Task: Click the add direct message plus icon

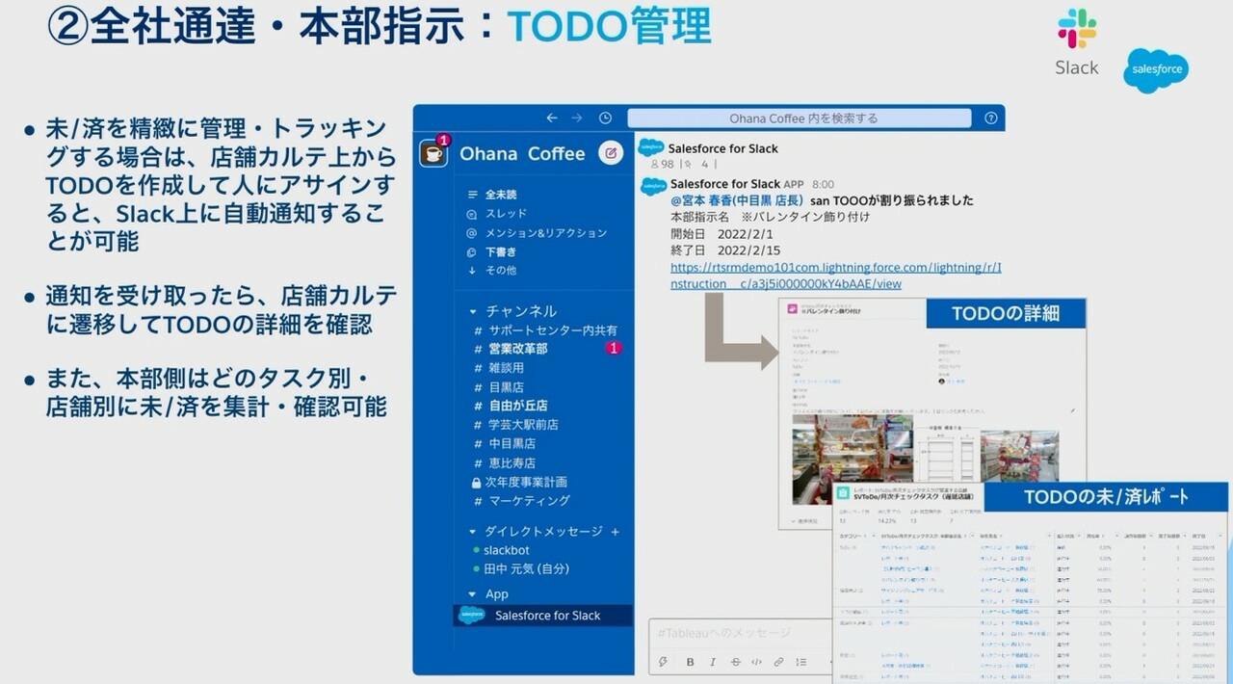Action: tap(616, 532)
